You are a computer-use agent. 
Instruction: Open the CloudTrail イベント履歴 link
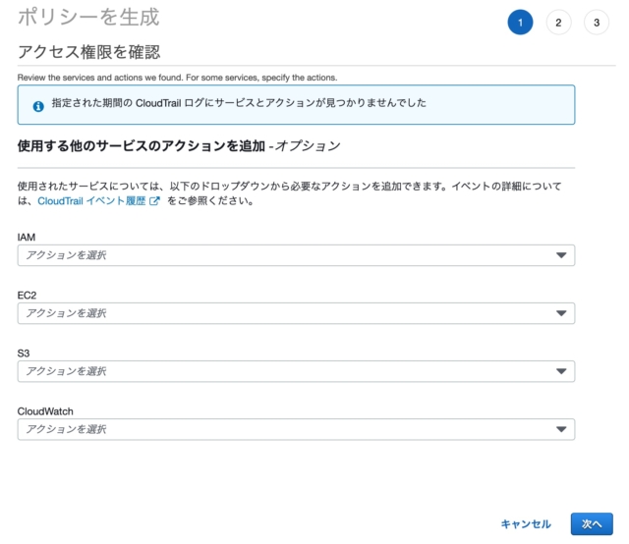pos(91,201)
